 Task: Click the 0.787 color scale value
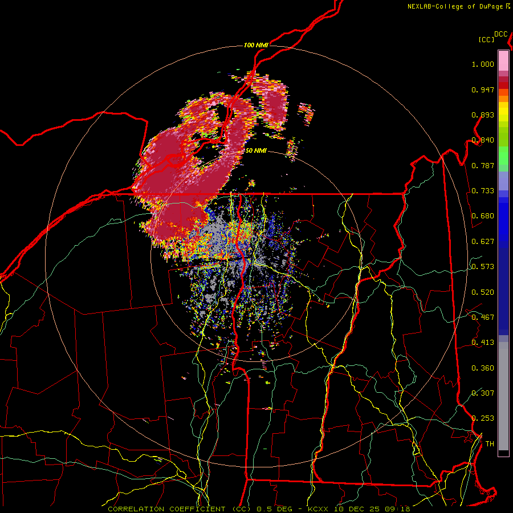coord(483,165)
